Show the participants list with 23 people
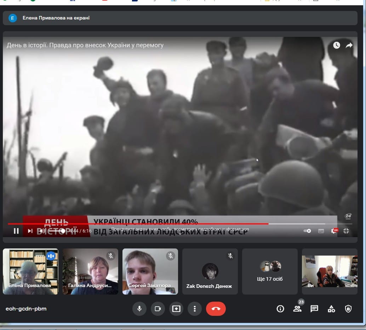366x330 pixels. [x=297, y=309]
